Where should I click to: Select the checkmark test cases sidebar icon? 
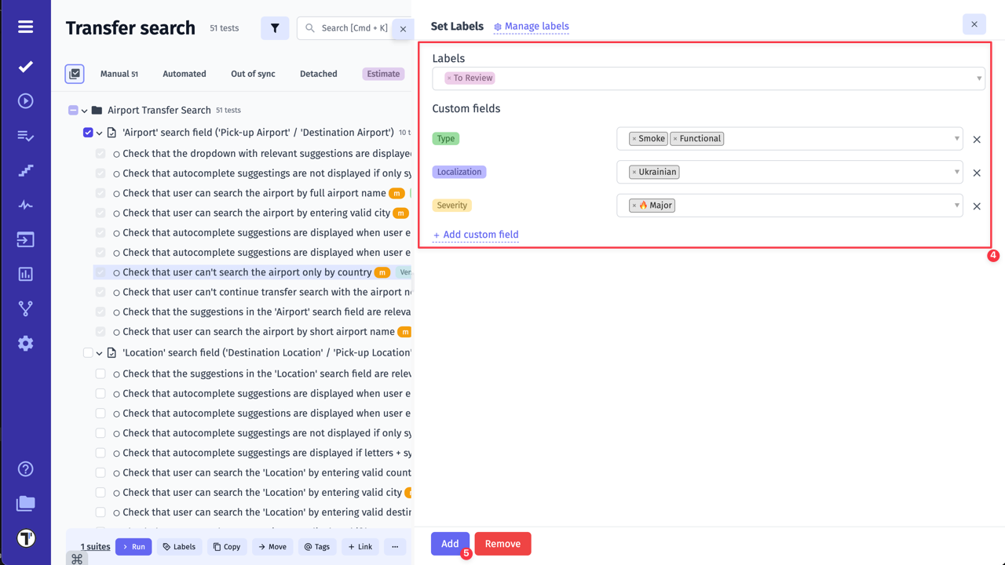[x=26, y=67]
